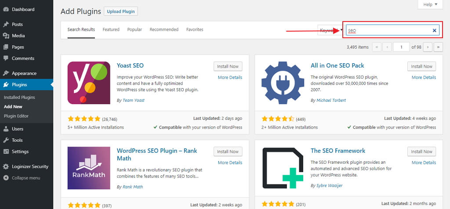450x209 pixels.
Task: Click the Settings sliders icon
Action: coord(6,151)
